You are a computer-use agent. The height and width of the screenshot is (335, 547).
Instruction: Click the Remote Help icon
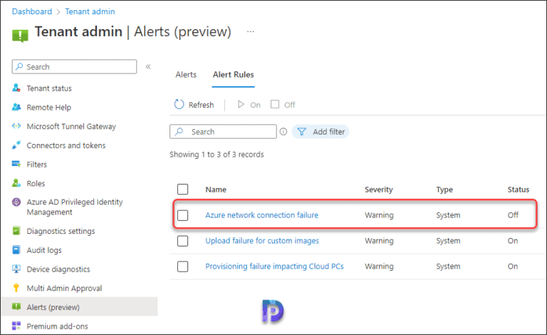16,107
